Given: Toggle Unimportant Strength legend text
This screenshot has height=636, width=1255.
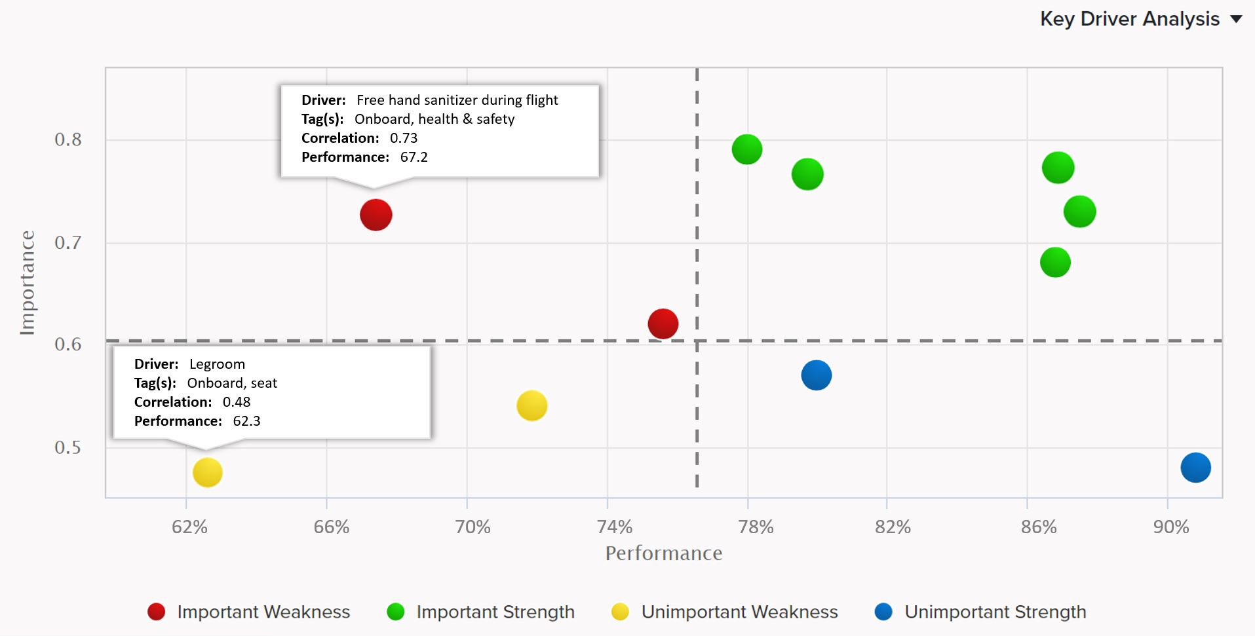Looking at the screenshot, I should 995,612.
